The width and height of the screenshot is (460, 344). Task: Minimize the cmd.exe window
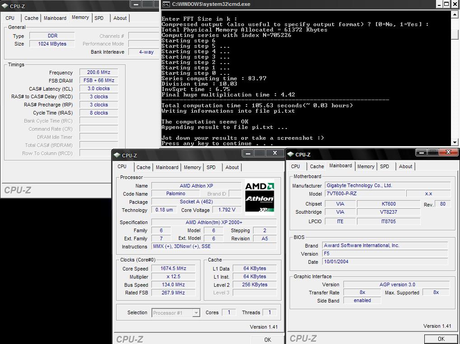tap(439, 4)
